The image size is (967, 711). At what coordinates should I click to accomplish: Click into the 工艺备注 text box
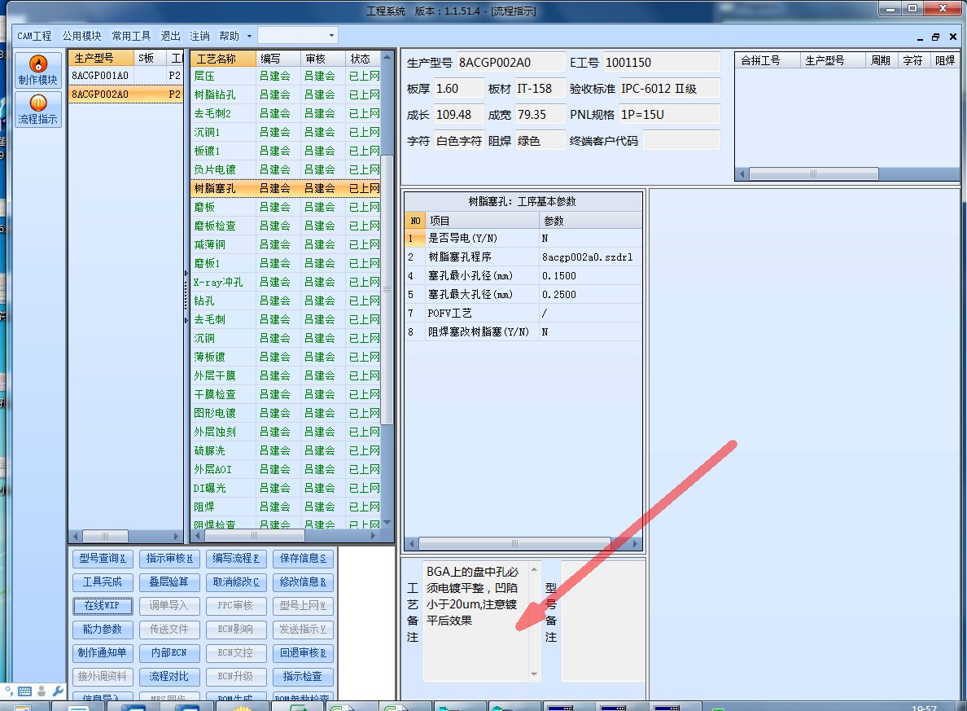pyautogui.click(x=475, y=621)
